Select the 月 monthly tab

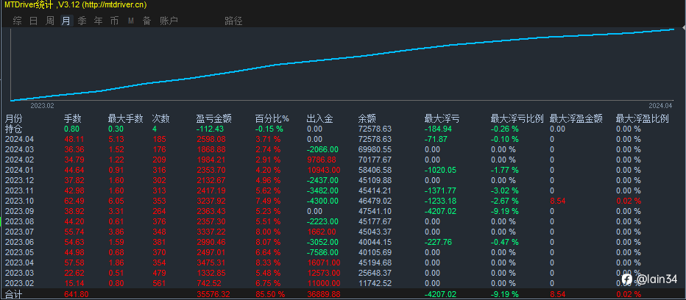(66, 21)
